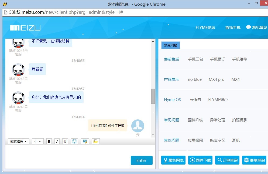Click the chat scrollbar thumb
Screen dimensions: 268x174
153,96
